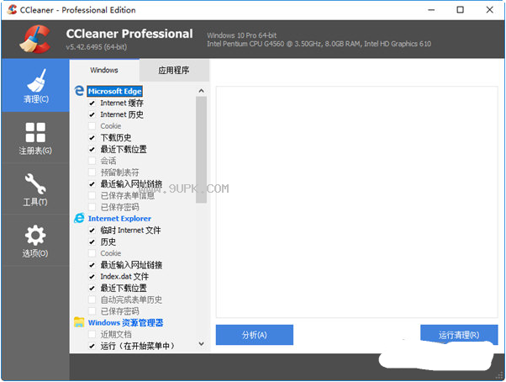506x382 pixels.
Task: Select the Microsoft Edge group heading
Action: pyautogui.click(x=114, y=92)
